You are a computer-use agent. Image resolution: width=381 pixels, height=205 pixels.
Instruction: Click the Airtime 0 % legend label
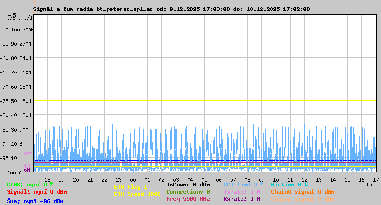click(289, 184)
